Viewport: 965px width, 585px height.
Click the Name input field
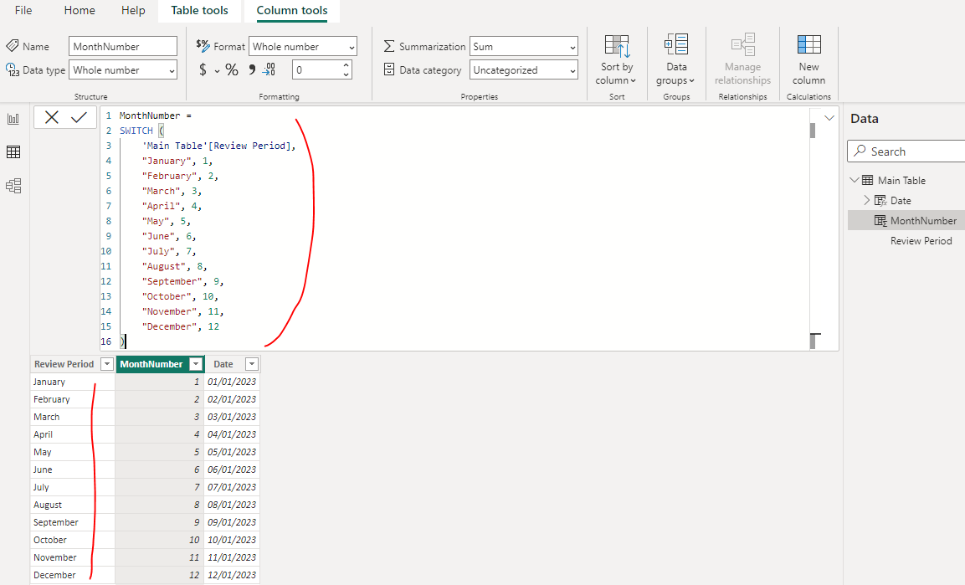pyautogui.click(x=123, y=47)
